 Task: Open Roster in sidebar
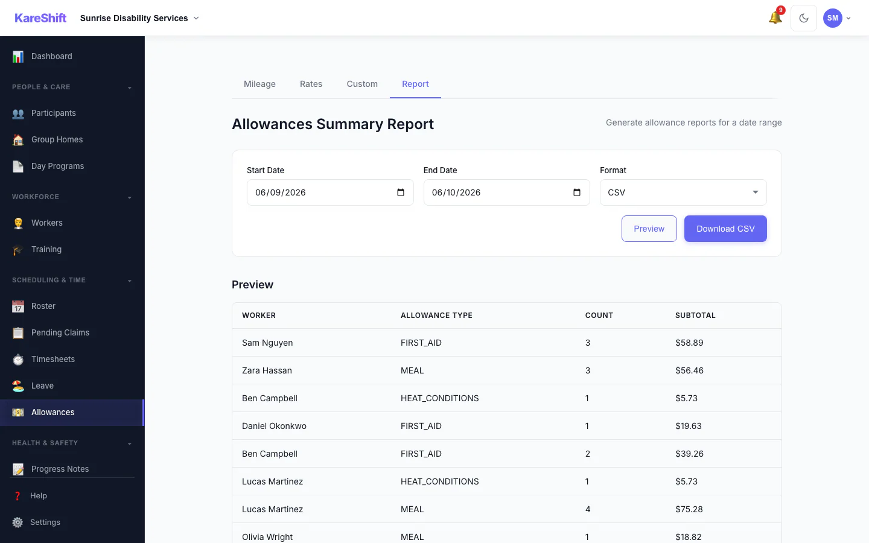(72, 306)
